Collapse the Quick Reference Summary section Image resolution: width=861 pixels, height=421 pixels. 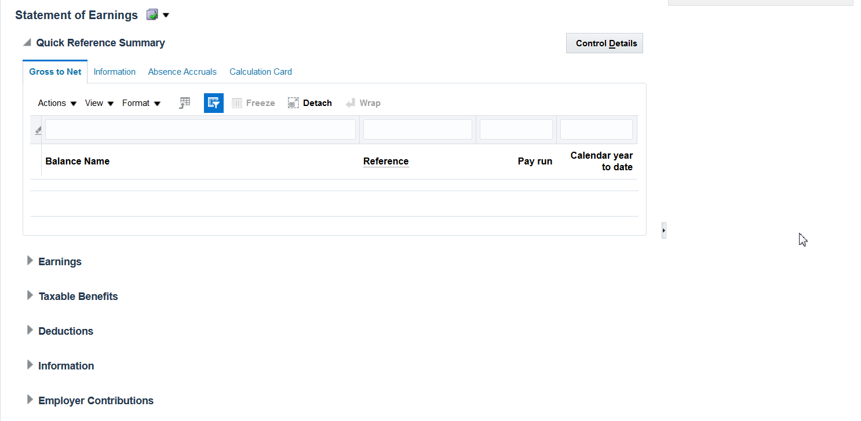point(27,42)
